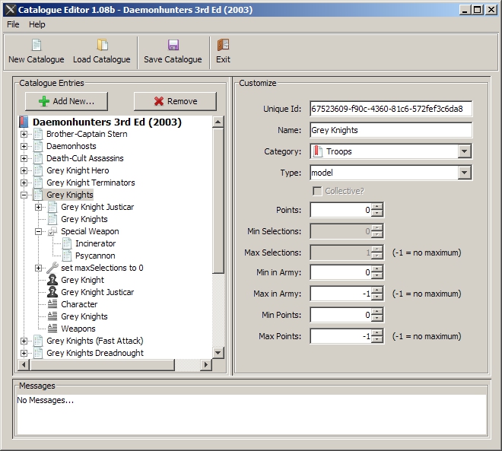Click the document icon beside Daemonhosts
The image size is (502, 451).
pyautogui.click(x=38, y=146)
